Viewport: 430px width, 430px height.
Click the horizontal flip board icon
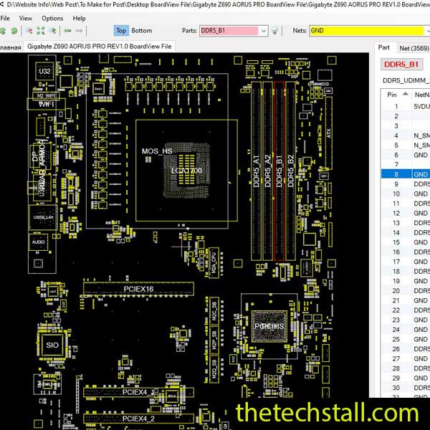coord(29,31)
